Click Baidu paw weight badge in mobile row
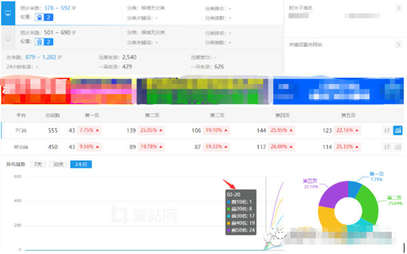The width and height of the screenshot is (407, 254). (44, 42)
